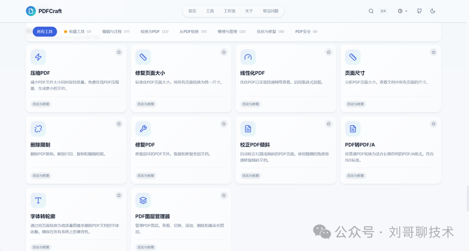Click the 线性化PDF tool icon
The width and height of the screenshot is (469, 251).
pyautogui.click(x=248, y=57)
